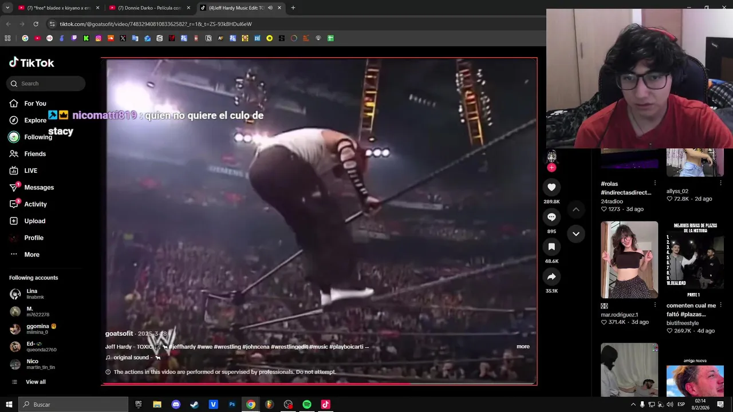The width and height of the screenshot is (733, 412).
Task: Share the video using the arrow icon
Action: pos(551,276)
